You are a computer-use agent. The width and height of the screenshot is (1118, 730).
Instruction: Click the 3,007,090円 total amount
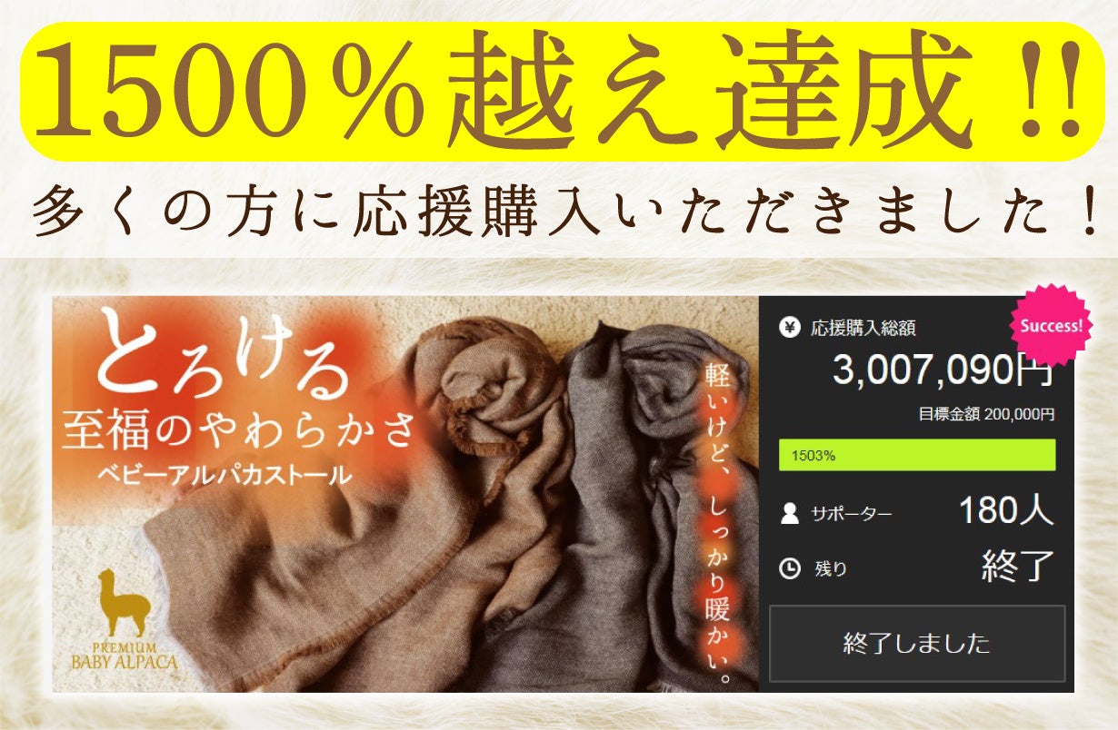pyautogui.click(x=943, y=370)
